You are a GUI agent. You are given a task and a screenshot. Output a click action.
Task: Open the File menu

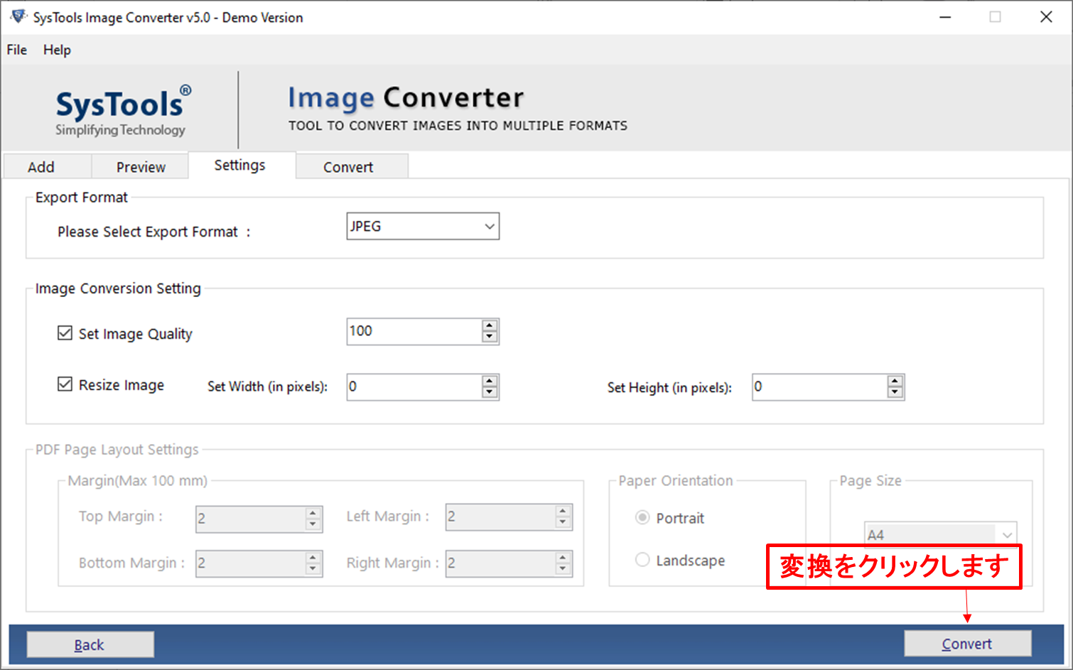(x=17, y=50)
